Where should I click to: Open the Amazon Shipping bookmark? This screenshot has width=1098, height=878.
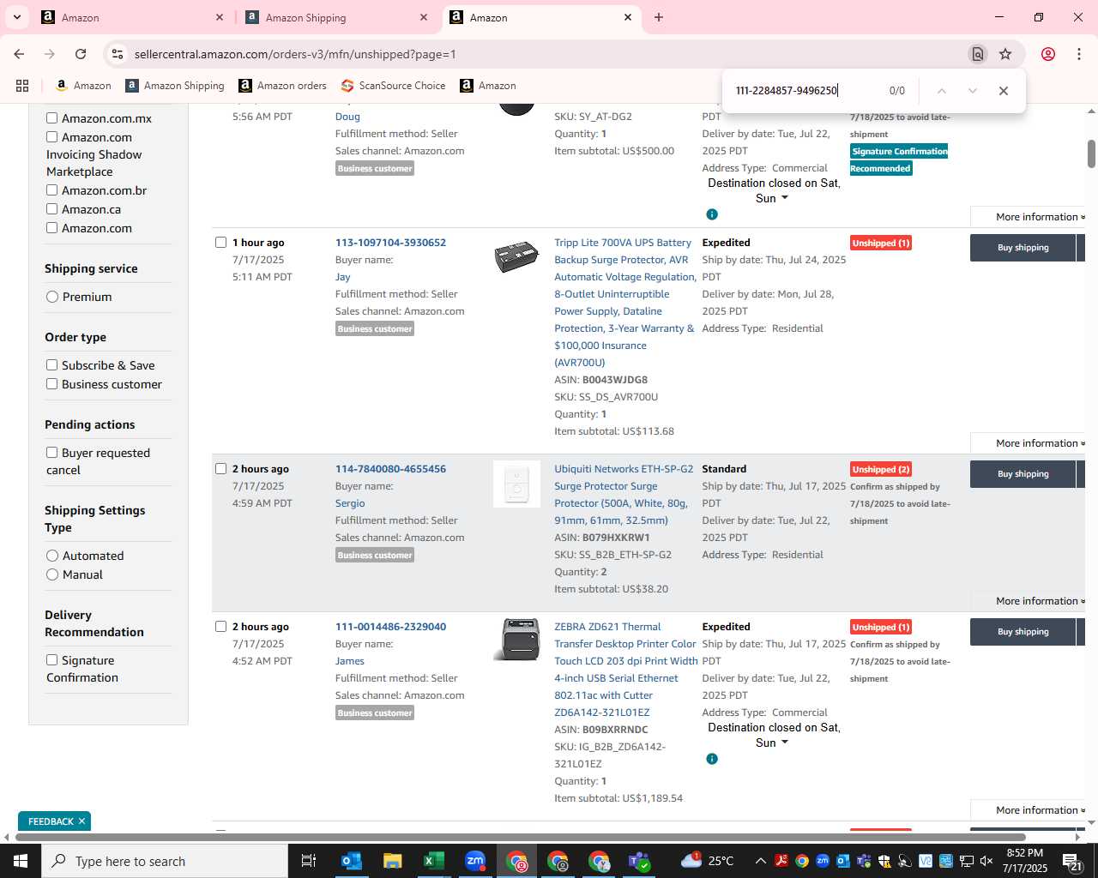pyautogui.click(x=175, y=86)
